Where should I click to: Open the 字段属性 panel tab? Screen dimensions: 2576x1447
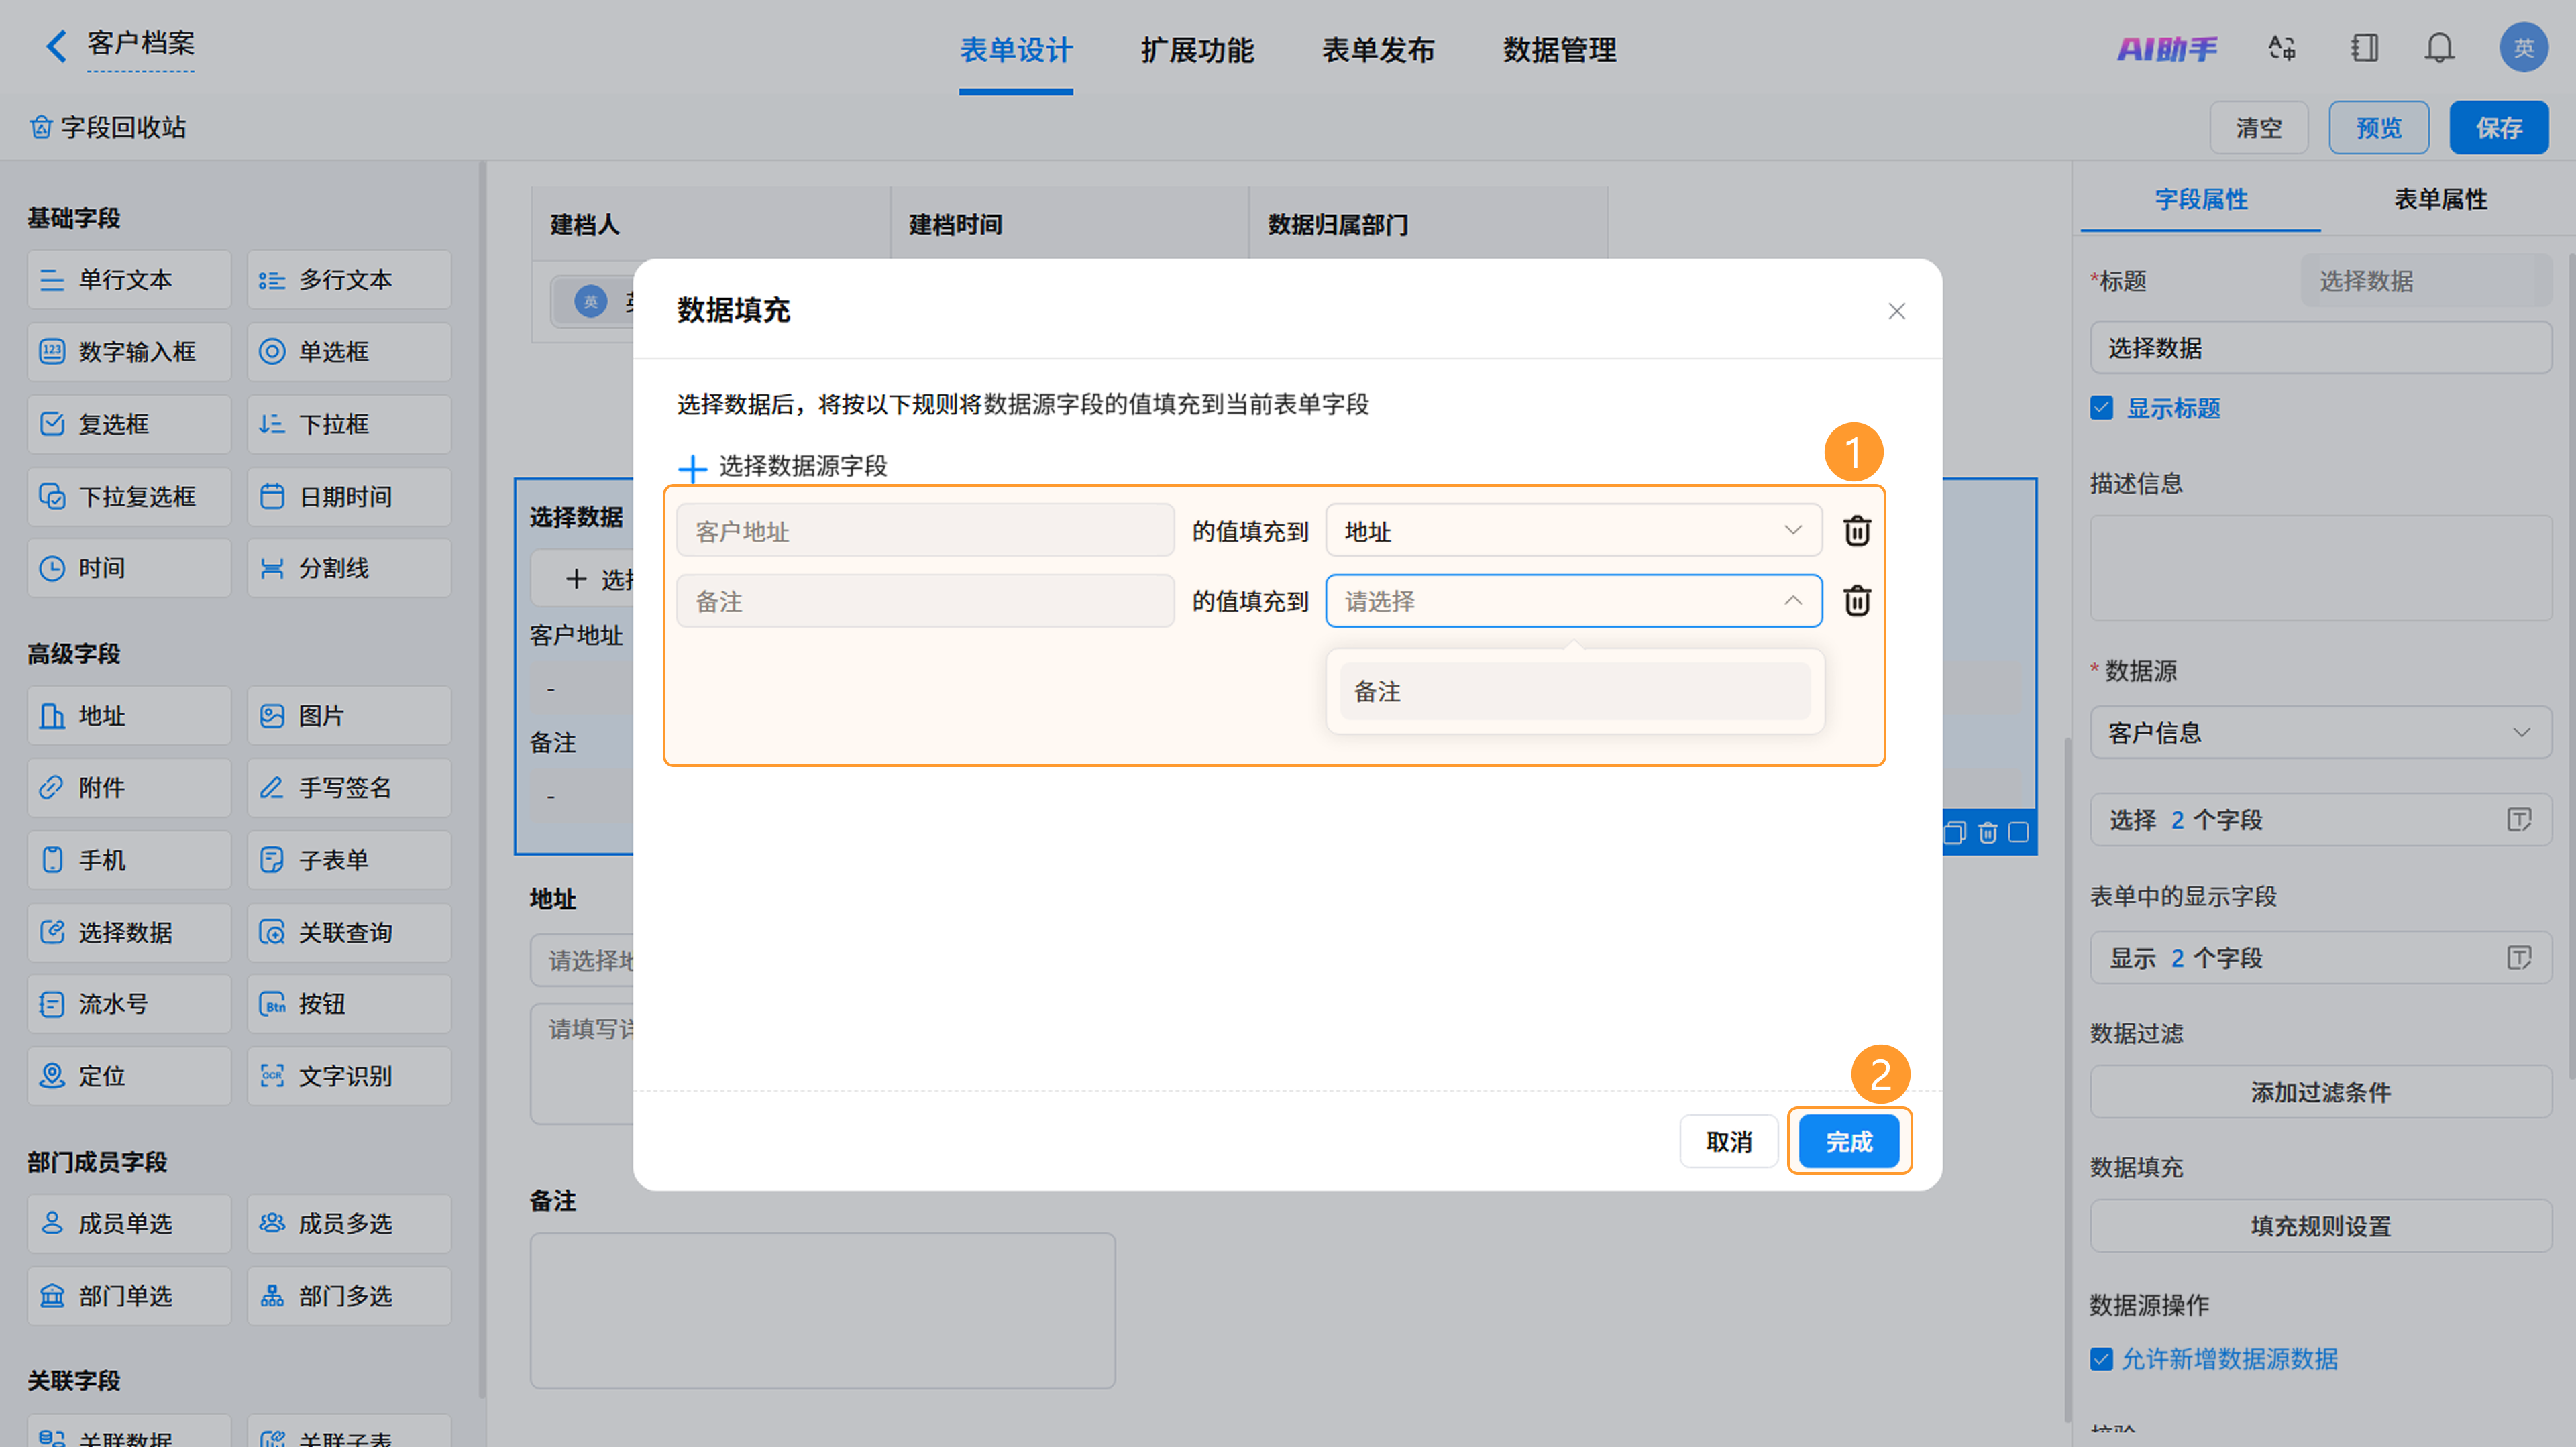click(2201, 199)
